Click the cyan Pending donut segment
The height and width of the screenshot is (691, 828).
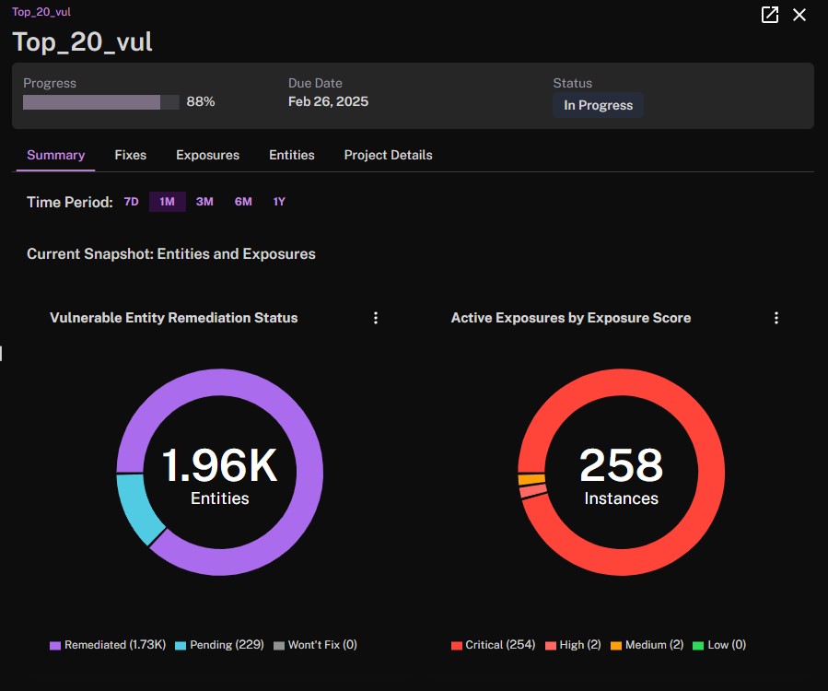(x=135, y=507)
